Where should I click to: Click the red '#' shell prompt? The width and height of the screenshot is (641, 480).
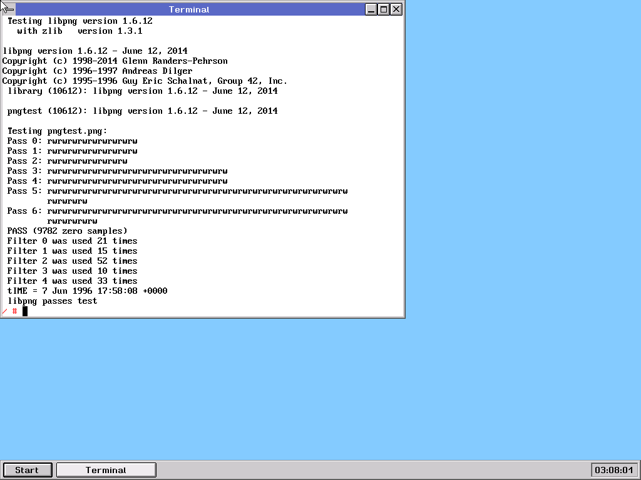click(x=14, y=311)
